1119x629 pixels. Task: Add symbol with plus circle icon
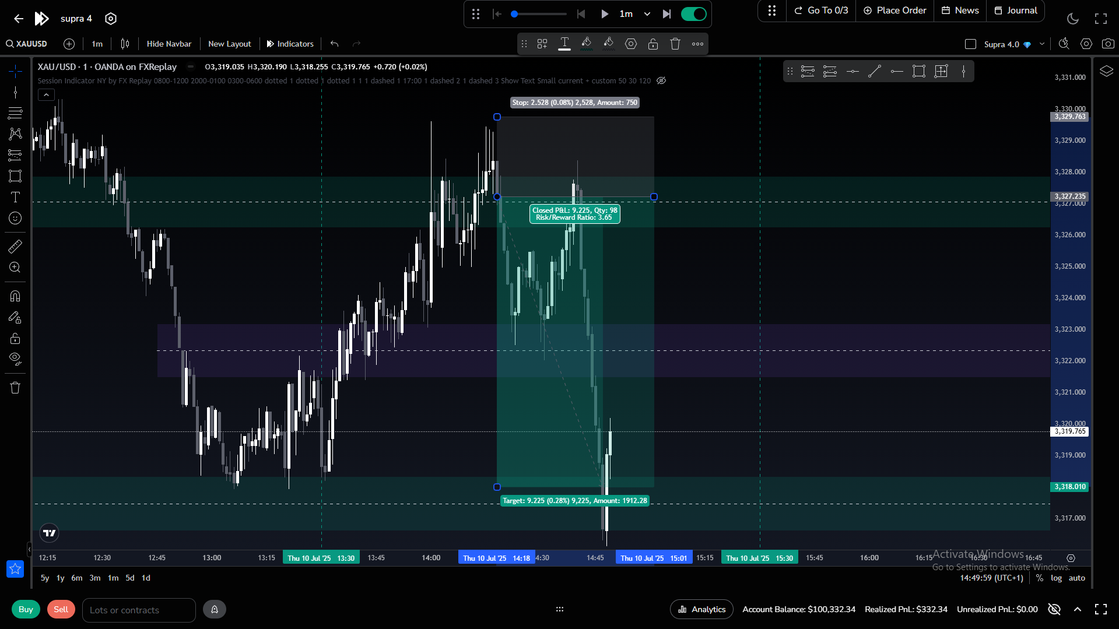click(x=69, y=44)
